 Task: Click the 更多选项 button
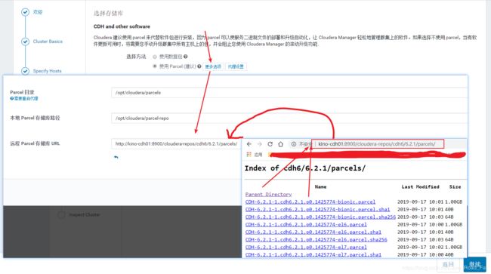[x=213, y=66]
